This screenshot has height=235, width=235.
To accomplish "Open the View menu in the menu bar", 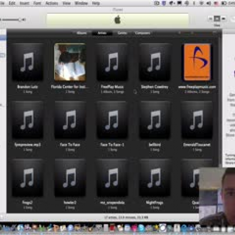I will click(66, 3).
